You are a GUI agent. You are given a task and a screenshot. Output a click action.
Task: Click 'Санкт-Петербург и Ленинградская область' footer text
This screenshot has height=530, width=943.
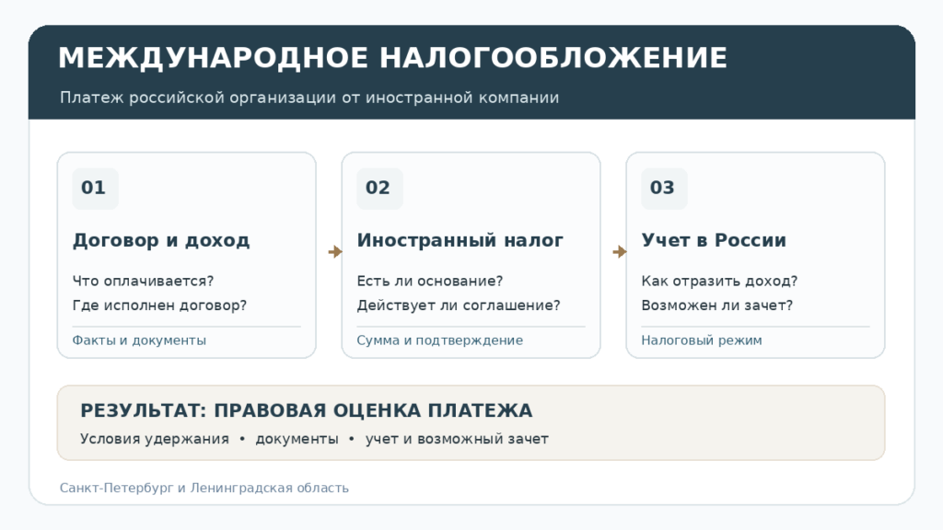pyautogui.click(x=204, y=488)
